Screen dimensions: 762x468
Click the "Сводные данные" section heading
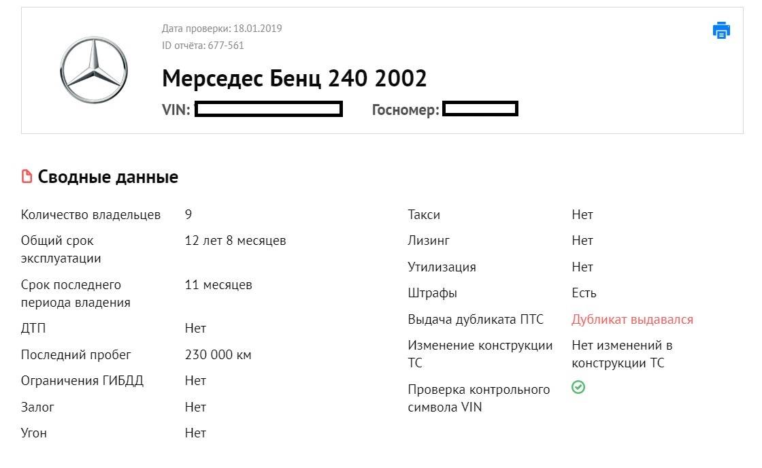(x=107, y=178)
